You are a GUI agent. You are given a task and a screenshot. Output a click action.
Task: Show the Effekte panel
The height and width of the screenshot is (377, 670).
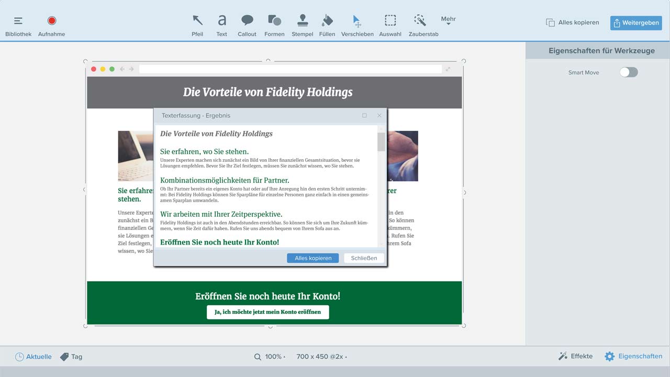[576, 356]
